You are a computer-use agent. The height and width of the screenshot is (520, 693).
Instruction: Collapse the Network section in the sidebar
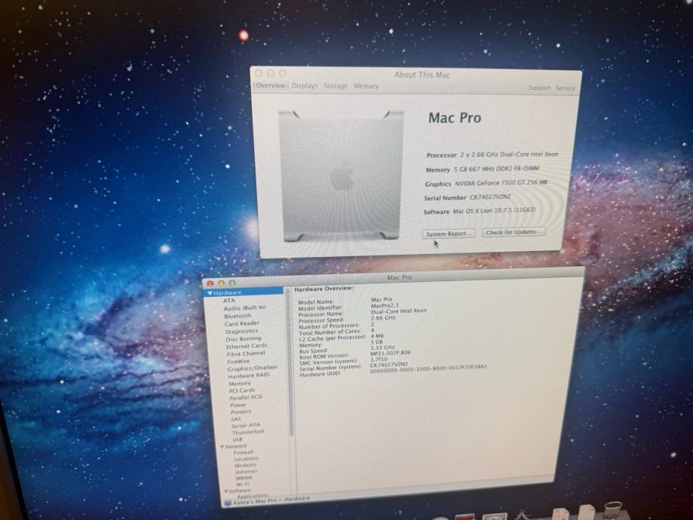(222, 447)
